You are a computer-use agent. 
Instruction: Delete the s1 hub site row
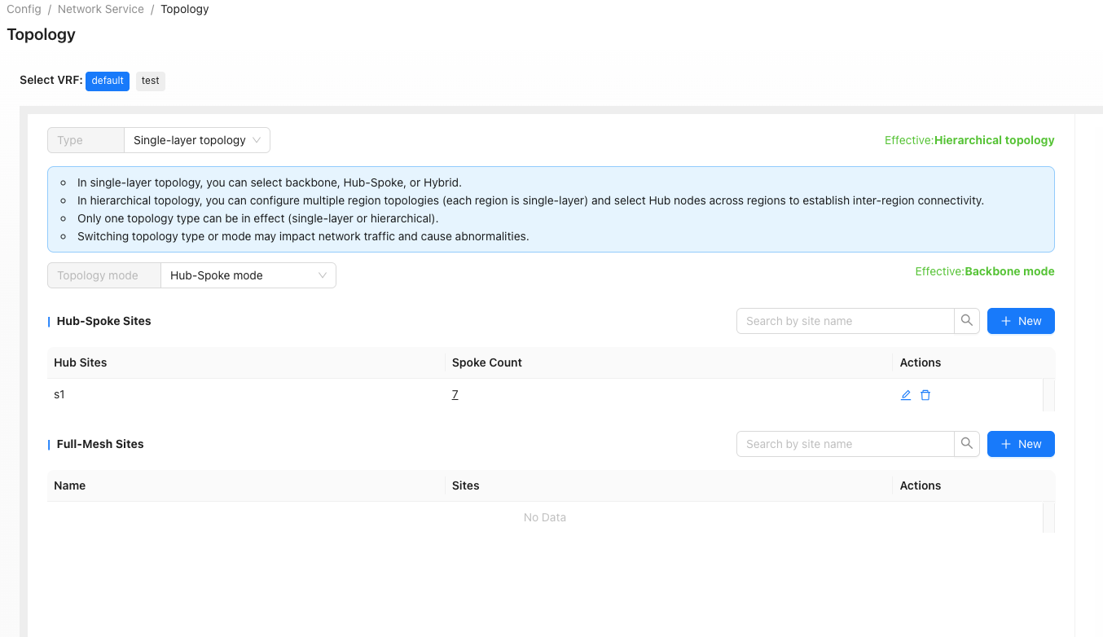click(925, 395)
